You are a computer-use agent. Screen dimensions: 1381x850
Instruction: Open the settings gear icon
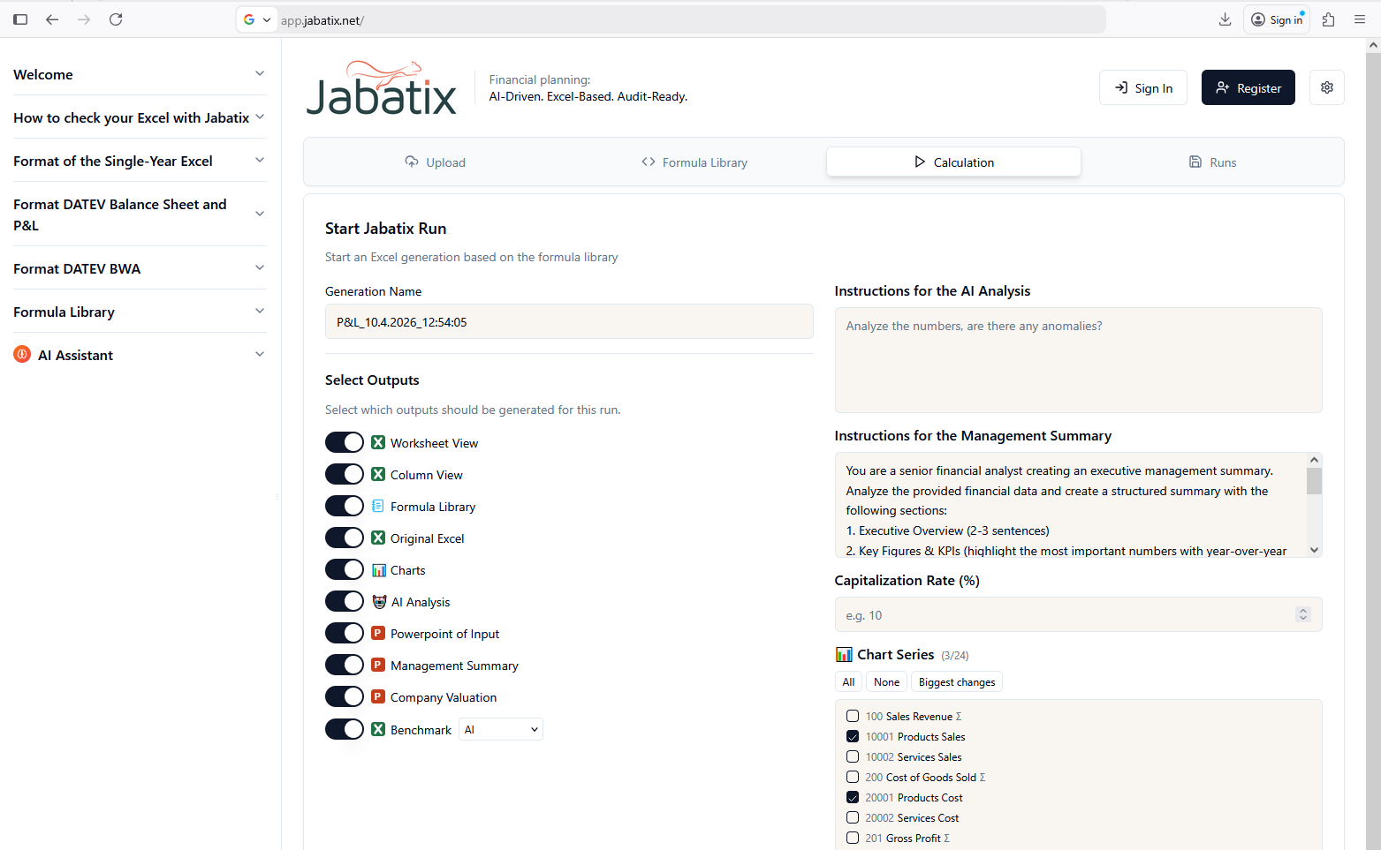[1326, 87]
